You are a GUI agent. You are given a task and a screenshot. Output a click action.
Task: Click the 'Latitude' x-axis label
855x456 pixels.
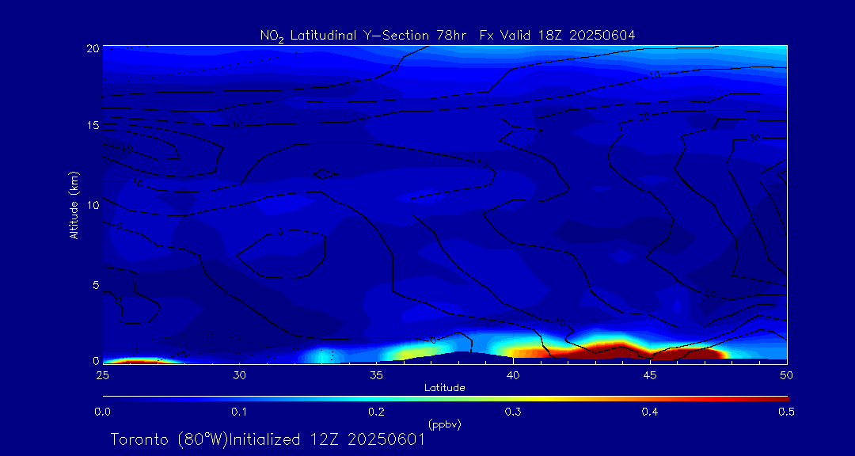click(444, 388)
